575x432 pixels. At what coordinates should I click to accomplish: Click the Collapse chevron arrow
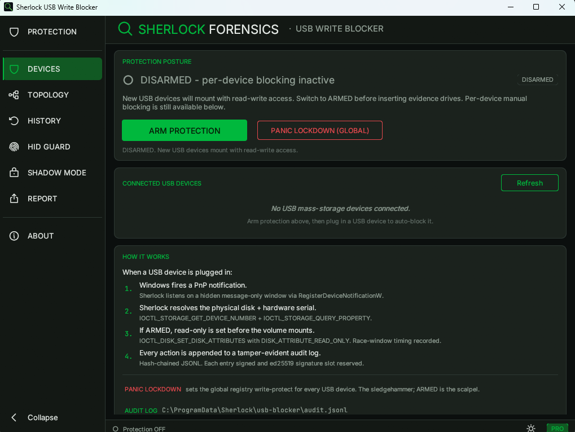14,417
